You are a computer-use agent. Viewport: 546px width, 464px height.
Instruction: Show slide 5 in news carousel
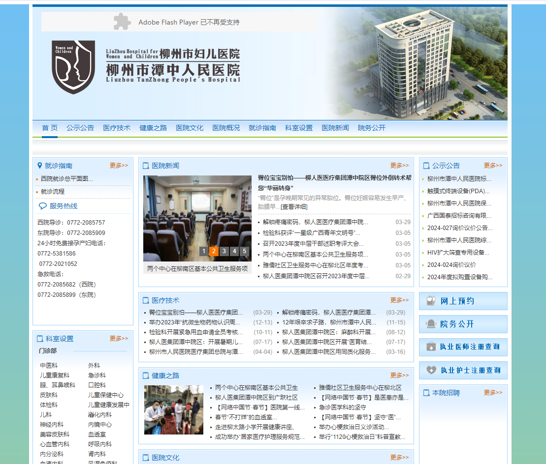245,251
